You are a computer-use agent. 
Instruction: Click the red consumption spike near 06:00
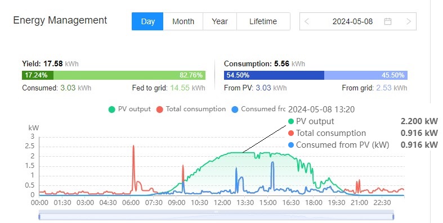(x=133, y=158)
